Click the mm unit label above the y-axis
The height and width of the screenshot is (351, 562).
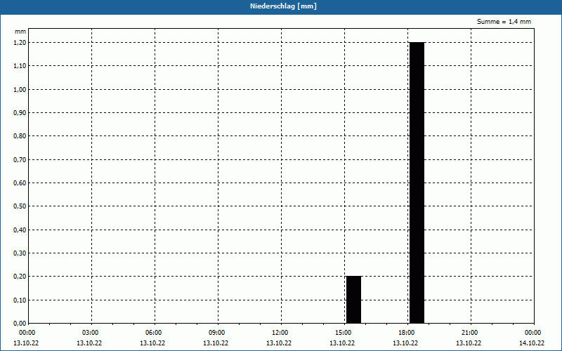pos(20,32)
